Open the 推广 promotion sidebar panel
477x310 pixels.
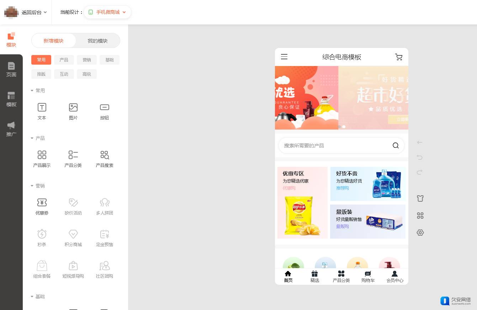pos(11,129)
